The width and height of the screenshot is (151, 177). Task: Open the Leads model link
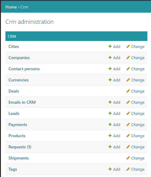click(x=14, y=113)
